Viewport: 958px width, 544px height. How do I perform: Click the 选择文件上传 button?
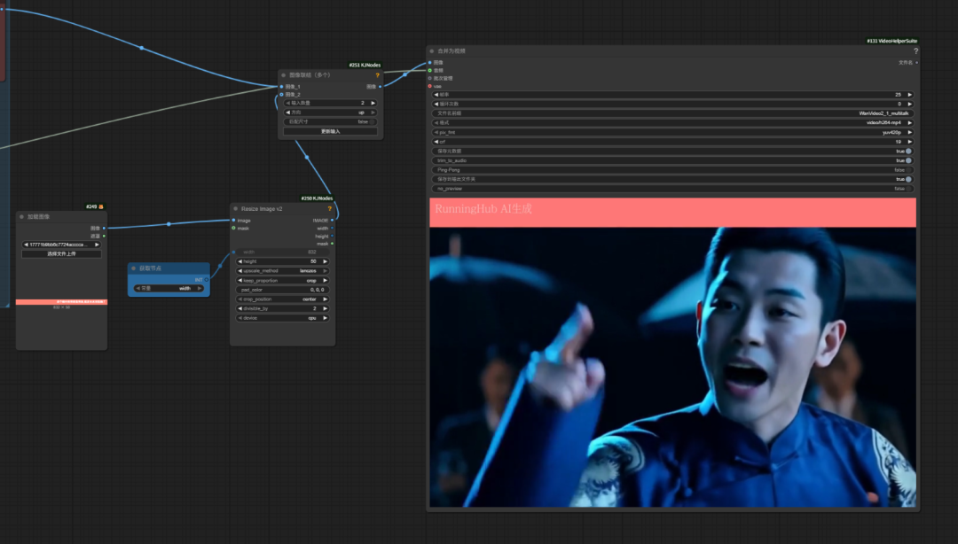tap(62, 254)
